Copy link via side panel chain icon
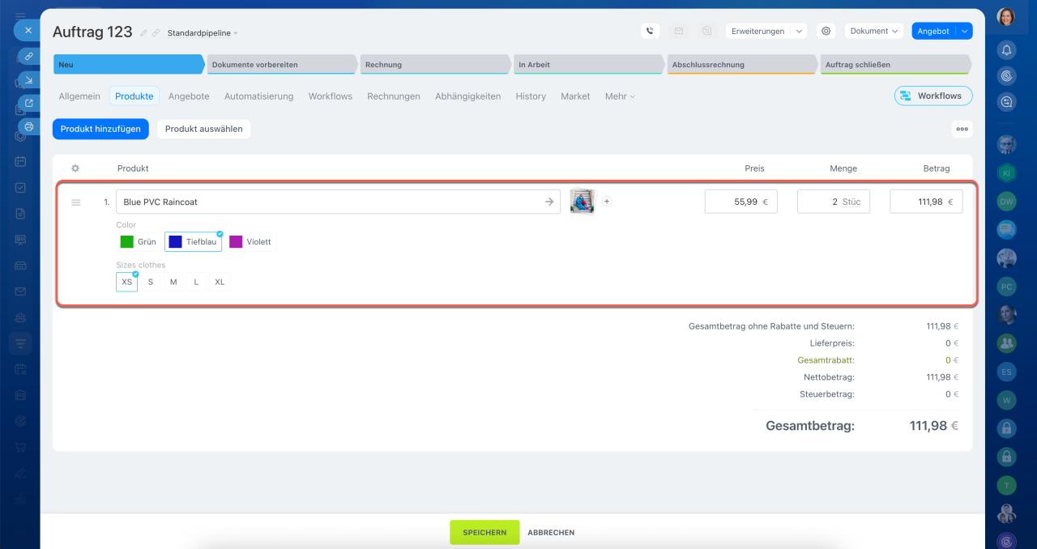The image size is (1037, 549). (x=29, y=56)
